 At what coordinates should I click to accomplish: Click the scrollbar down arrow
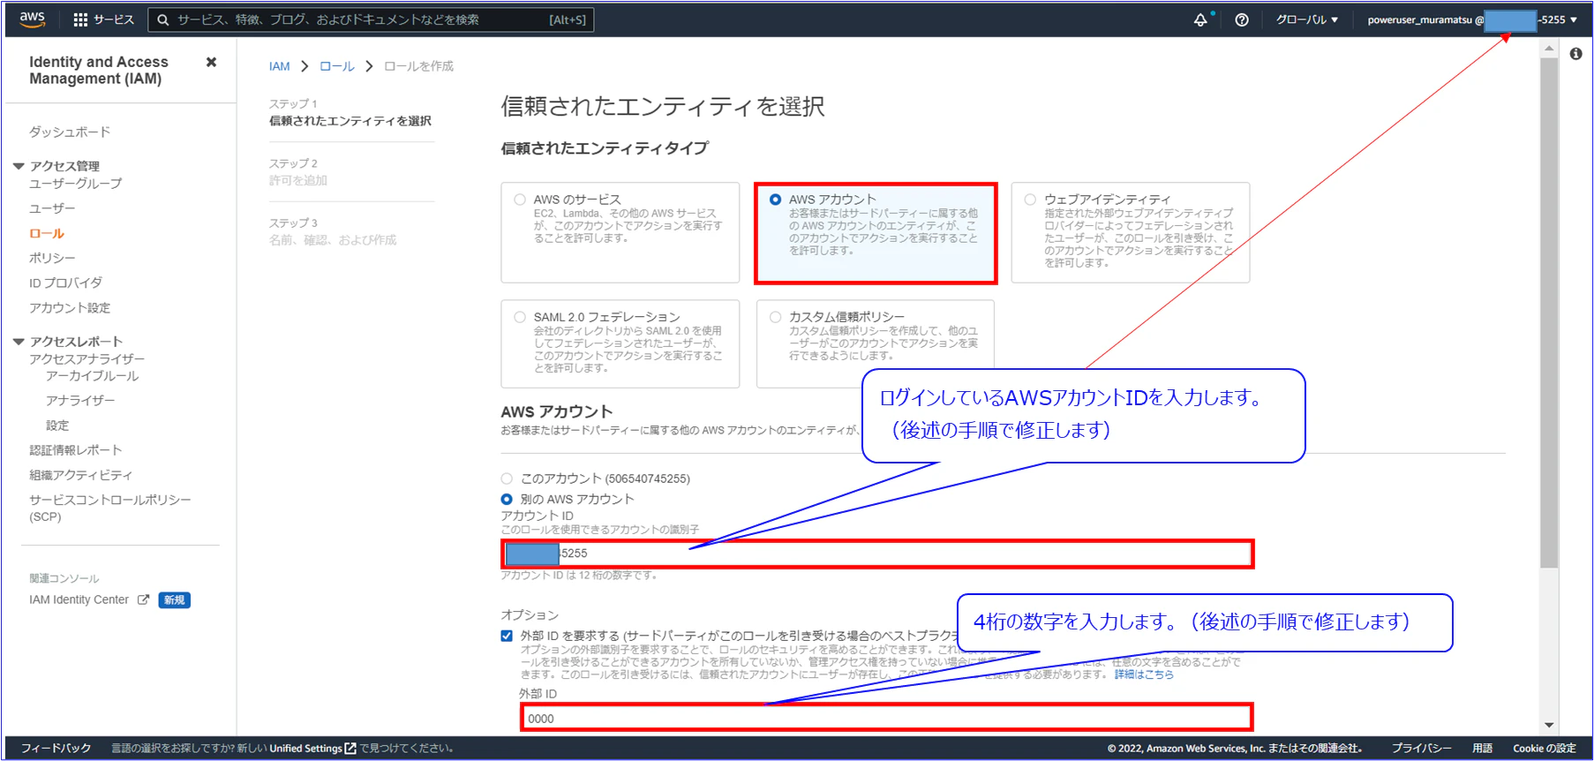pos(1549,726)
